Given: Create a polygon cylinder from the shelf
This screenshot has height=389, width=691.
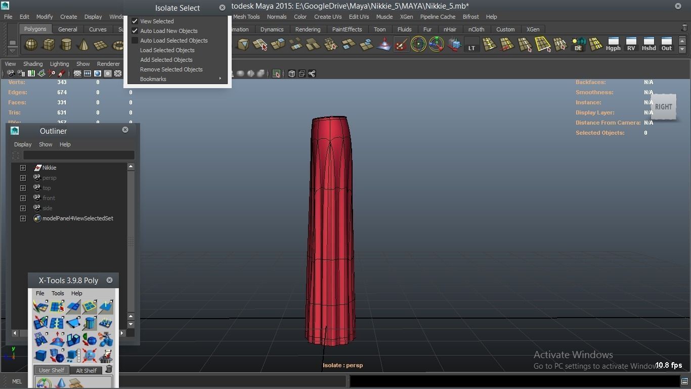Looking at the screenshot, I should (66, 45).
